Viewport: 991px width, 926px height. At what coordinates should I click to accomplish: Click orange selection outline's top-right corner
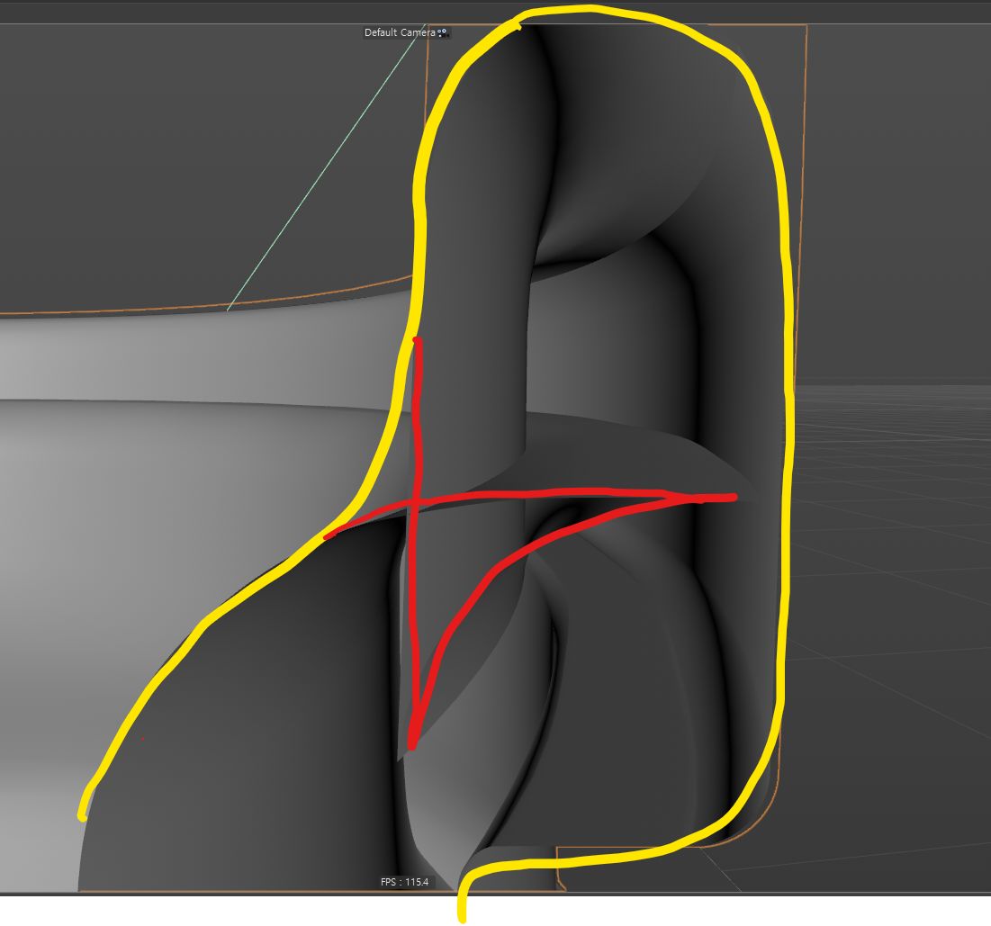click(806, 26)
